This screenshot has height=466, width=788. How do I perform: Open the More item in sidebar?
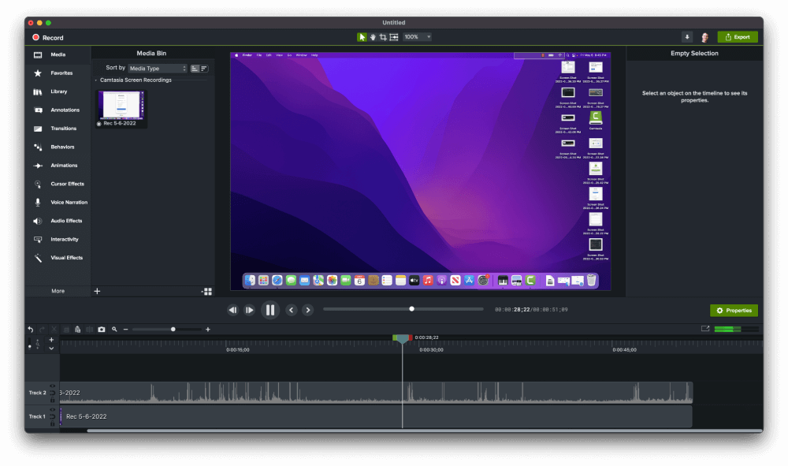point(58,291)
